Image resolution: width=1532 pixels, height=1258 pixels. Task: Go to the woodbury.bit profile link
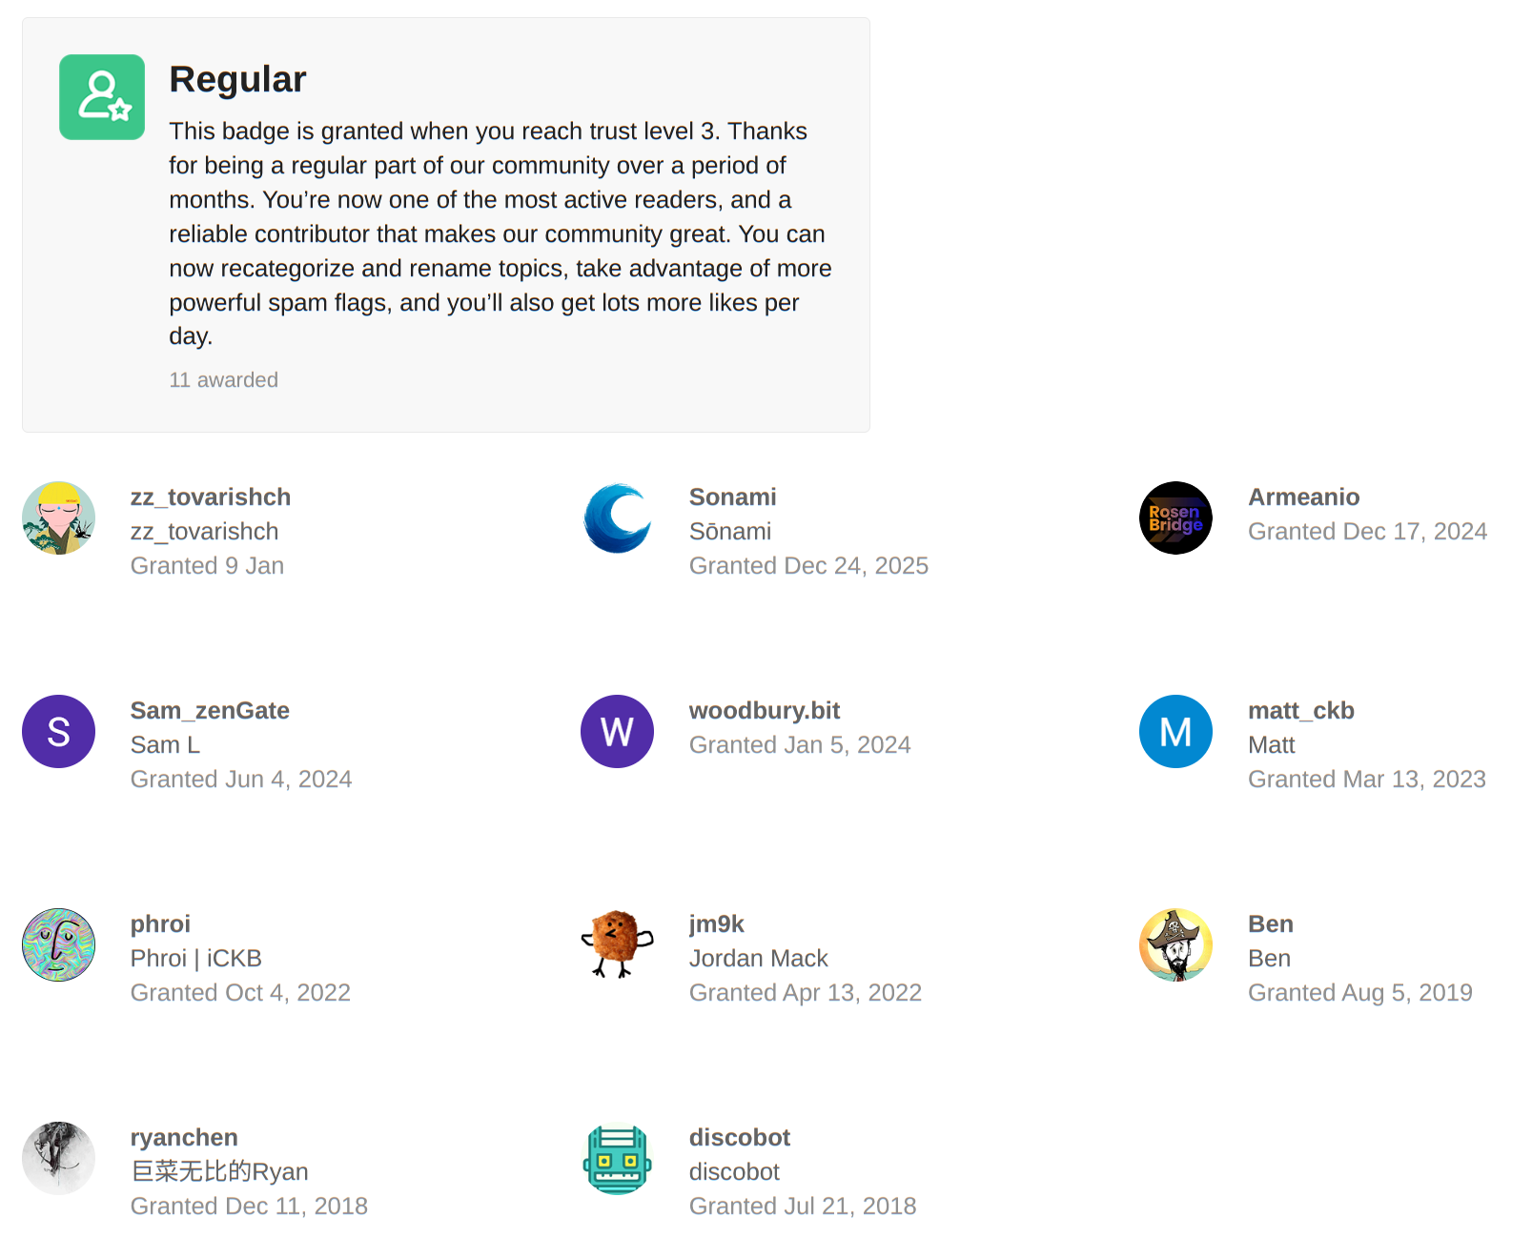tap(764, 711)
